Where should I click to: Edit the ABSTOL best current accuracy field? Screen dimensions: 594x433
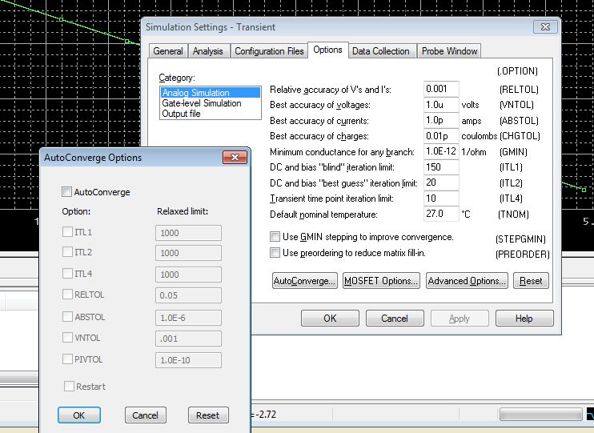[441, 120]
